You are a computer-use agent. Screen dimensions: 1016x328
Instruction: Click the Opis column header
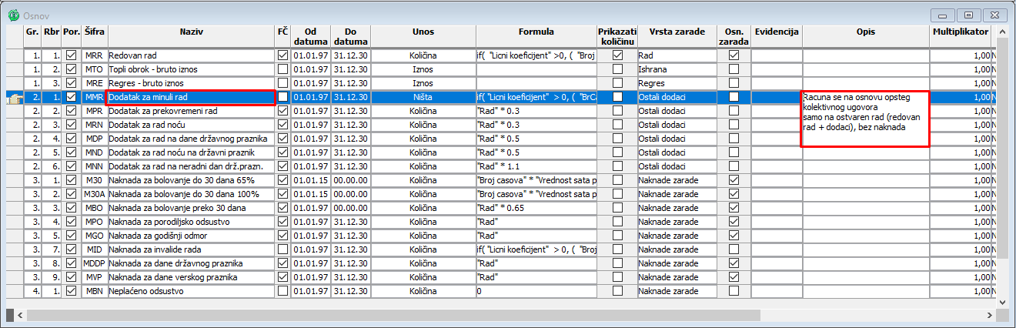coord(866,37)
